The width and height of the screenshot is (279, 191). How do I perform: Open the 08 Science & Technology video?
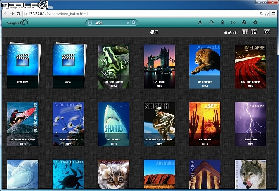coord(159,124)
